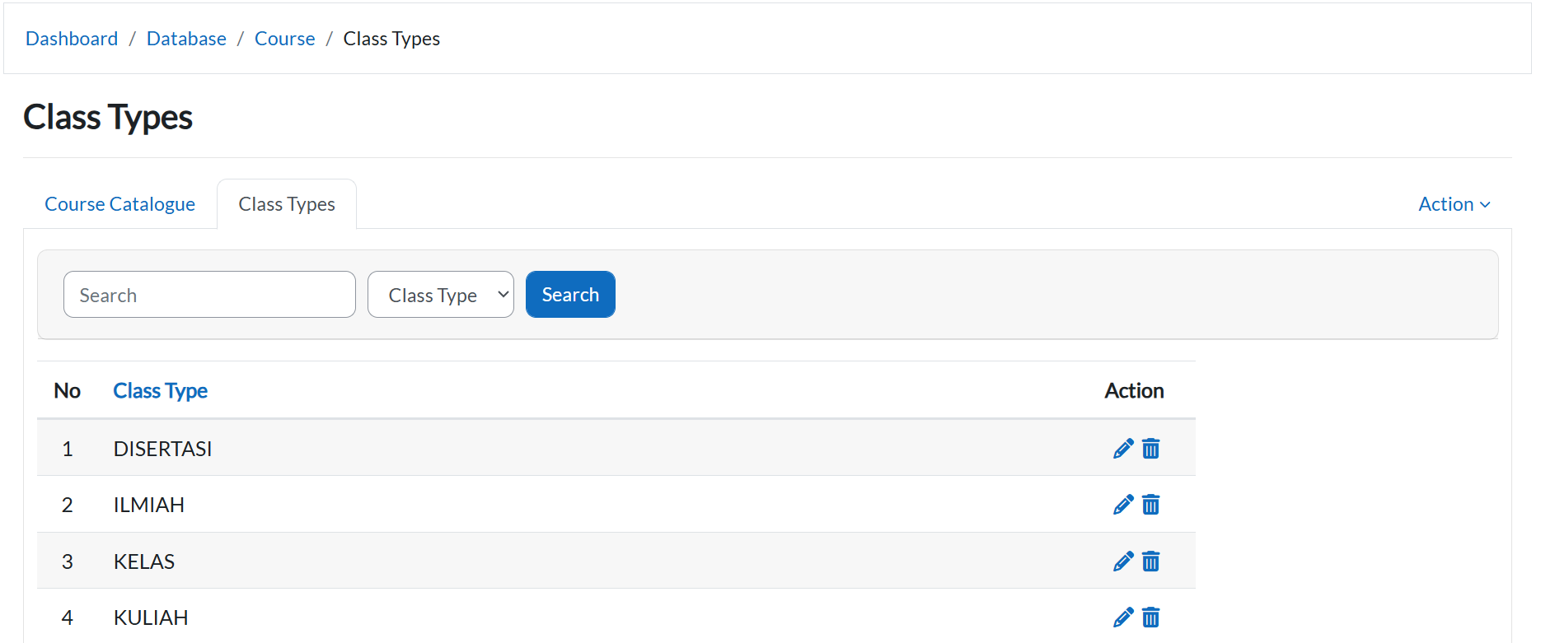Click trash icon for ILMIAH row
1541x643 pixels.
coord(1151,505)
